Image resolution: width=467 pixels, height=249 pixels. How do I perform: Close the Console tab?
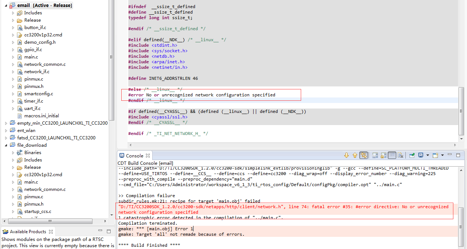click(x=147, y=156)
